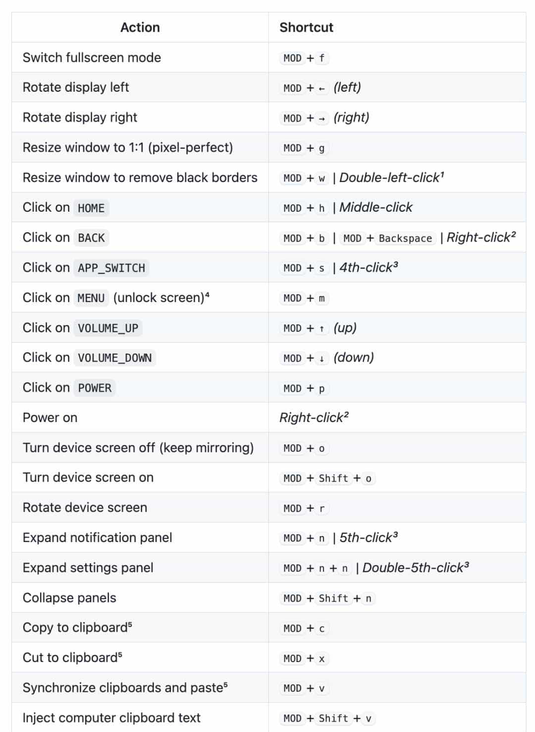Click the "Rotate device screen" action text

[85, 508]
